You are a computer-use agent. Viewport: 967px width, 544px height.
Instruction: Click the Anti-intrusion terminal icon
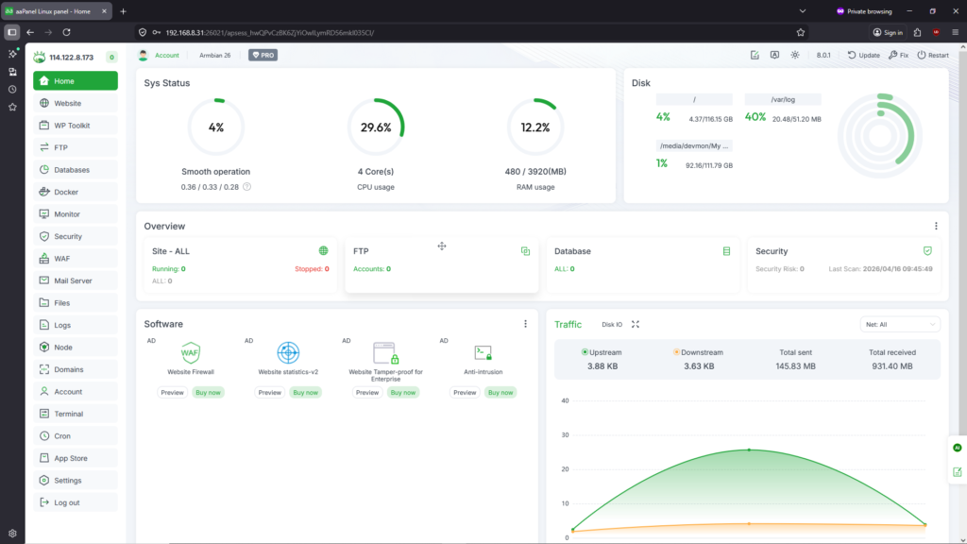coord(483,353)
